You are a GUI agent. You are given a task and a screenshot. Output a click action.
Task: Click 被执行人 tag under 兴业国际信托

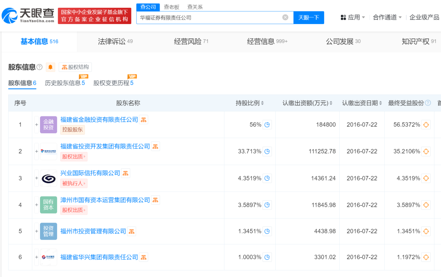click(x=73, y=183)
